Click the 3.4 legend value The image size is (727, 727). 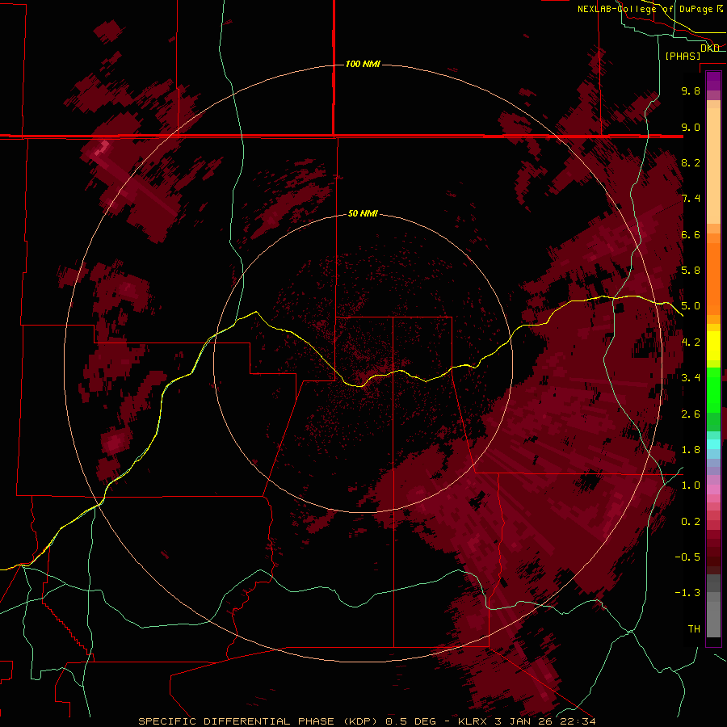coord(691,378)
